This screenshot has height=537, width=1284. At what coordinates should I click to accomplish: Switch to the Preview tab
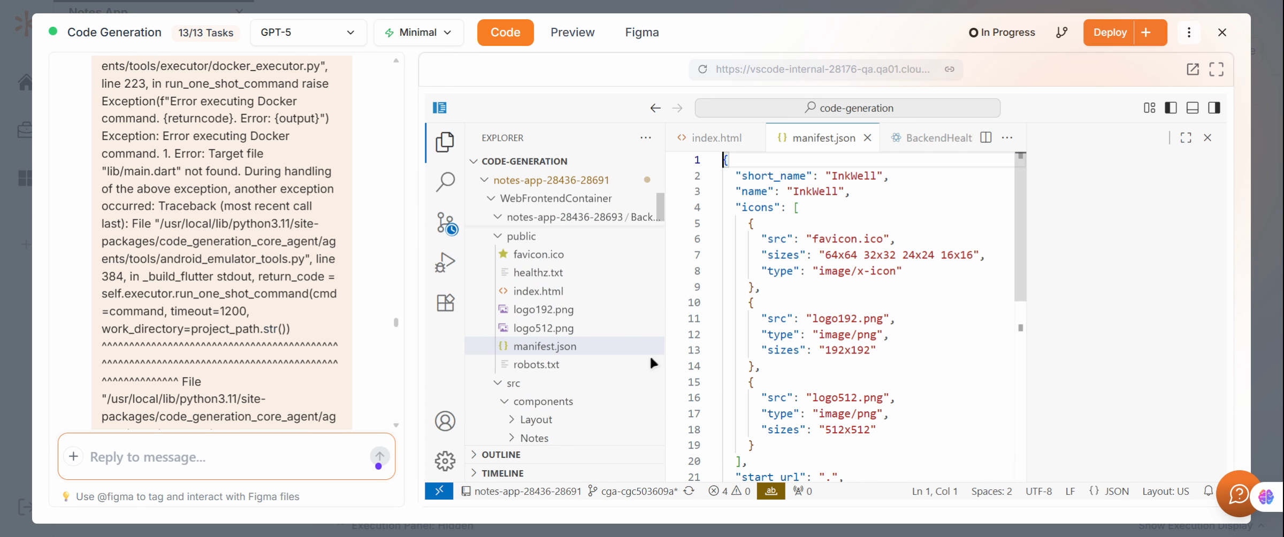click(x=572, y=33)
